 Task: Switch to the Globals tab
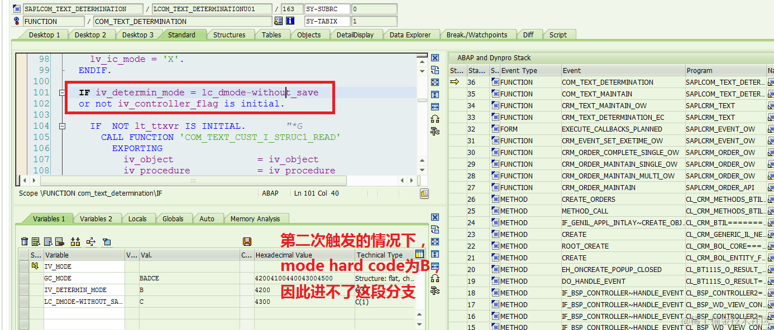pyautogui.click(x=173, y=219)
